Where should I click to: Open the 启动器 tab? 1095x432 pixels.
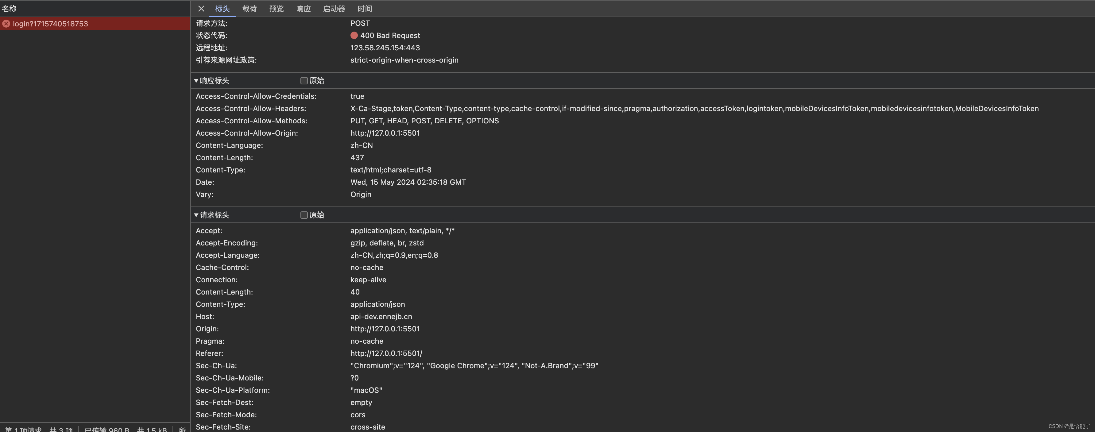coord(334,9)
